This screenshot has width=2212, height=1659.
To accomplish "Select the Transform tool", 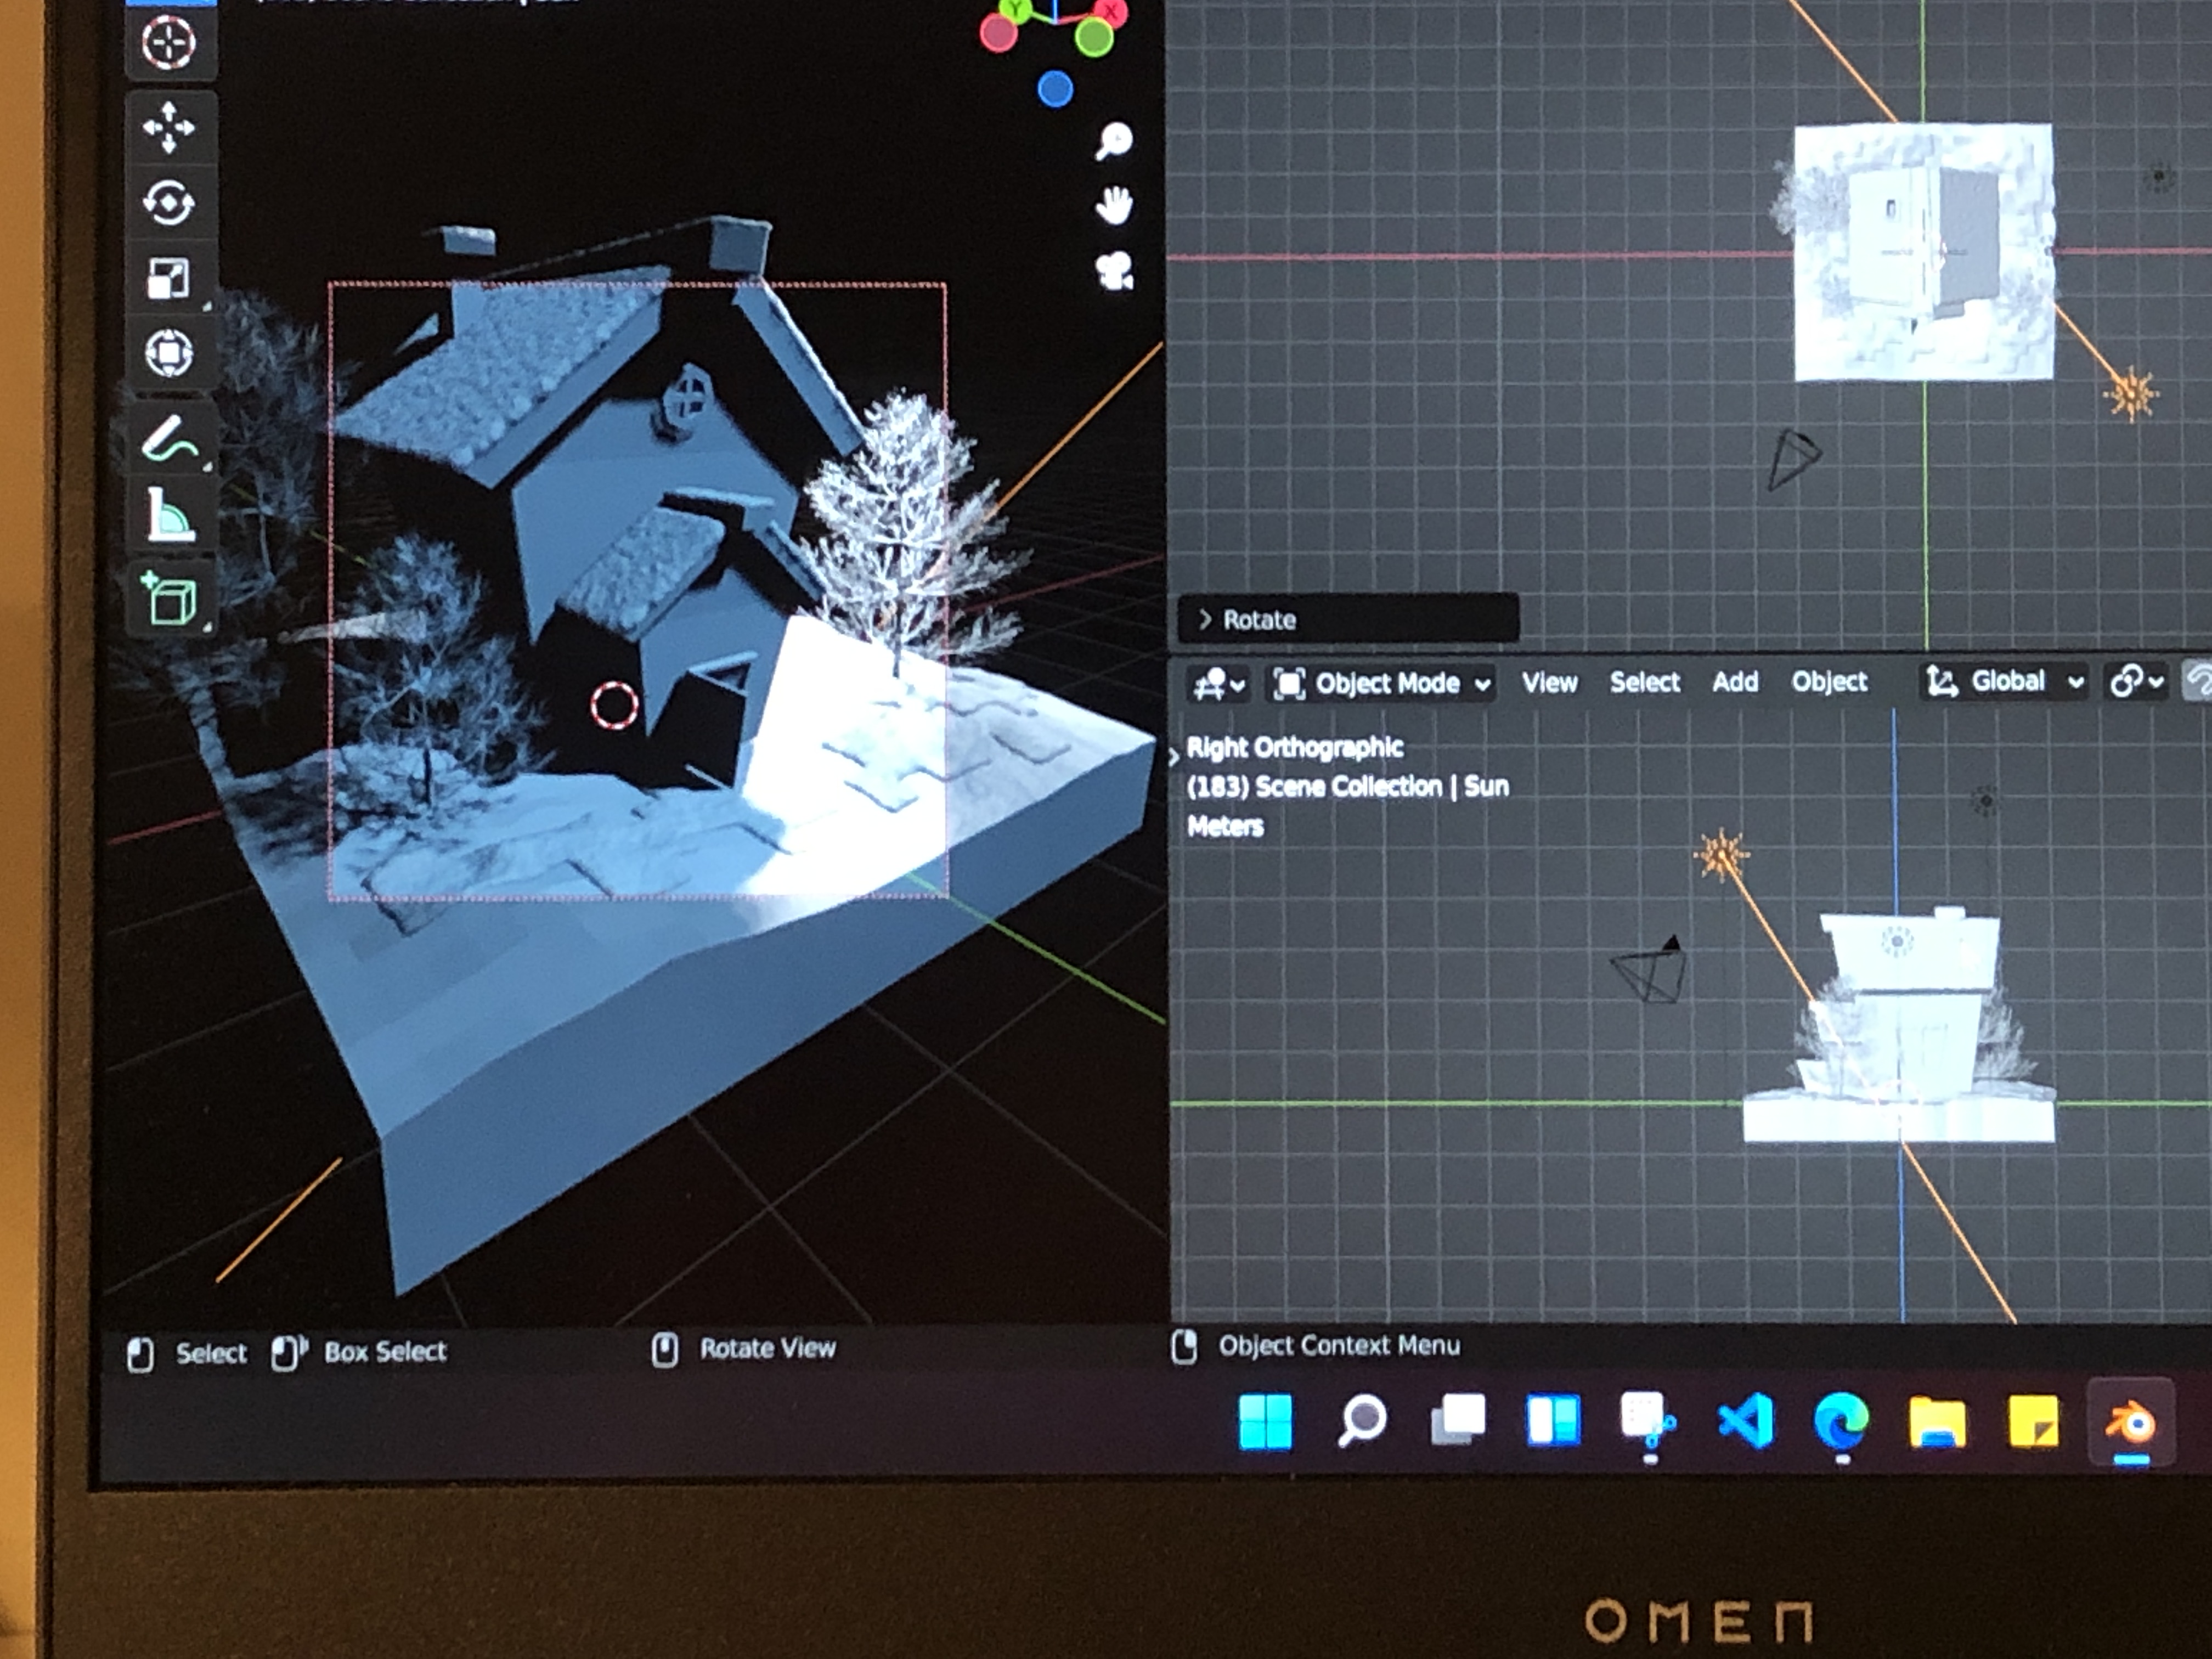I will [x=169, y=353].
